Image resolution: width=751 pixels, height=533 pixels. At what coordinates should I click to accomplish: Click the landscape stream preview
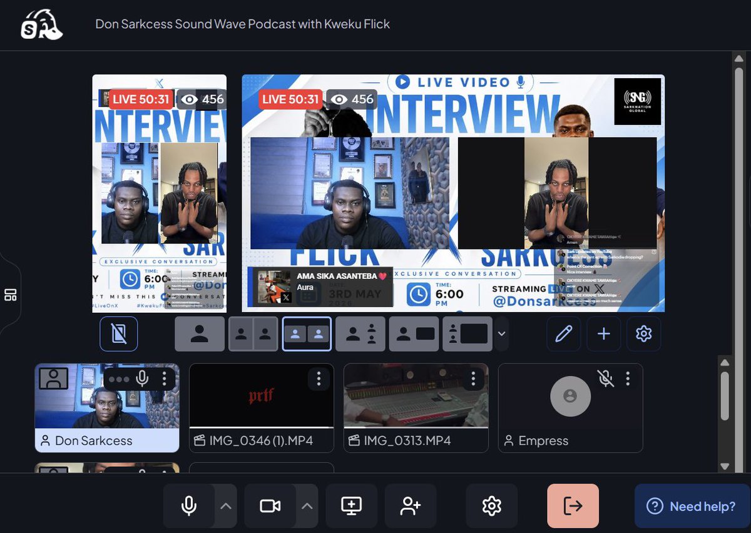point(453,193)
